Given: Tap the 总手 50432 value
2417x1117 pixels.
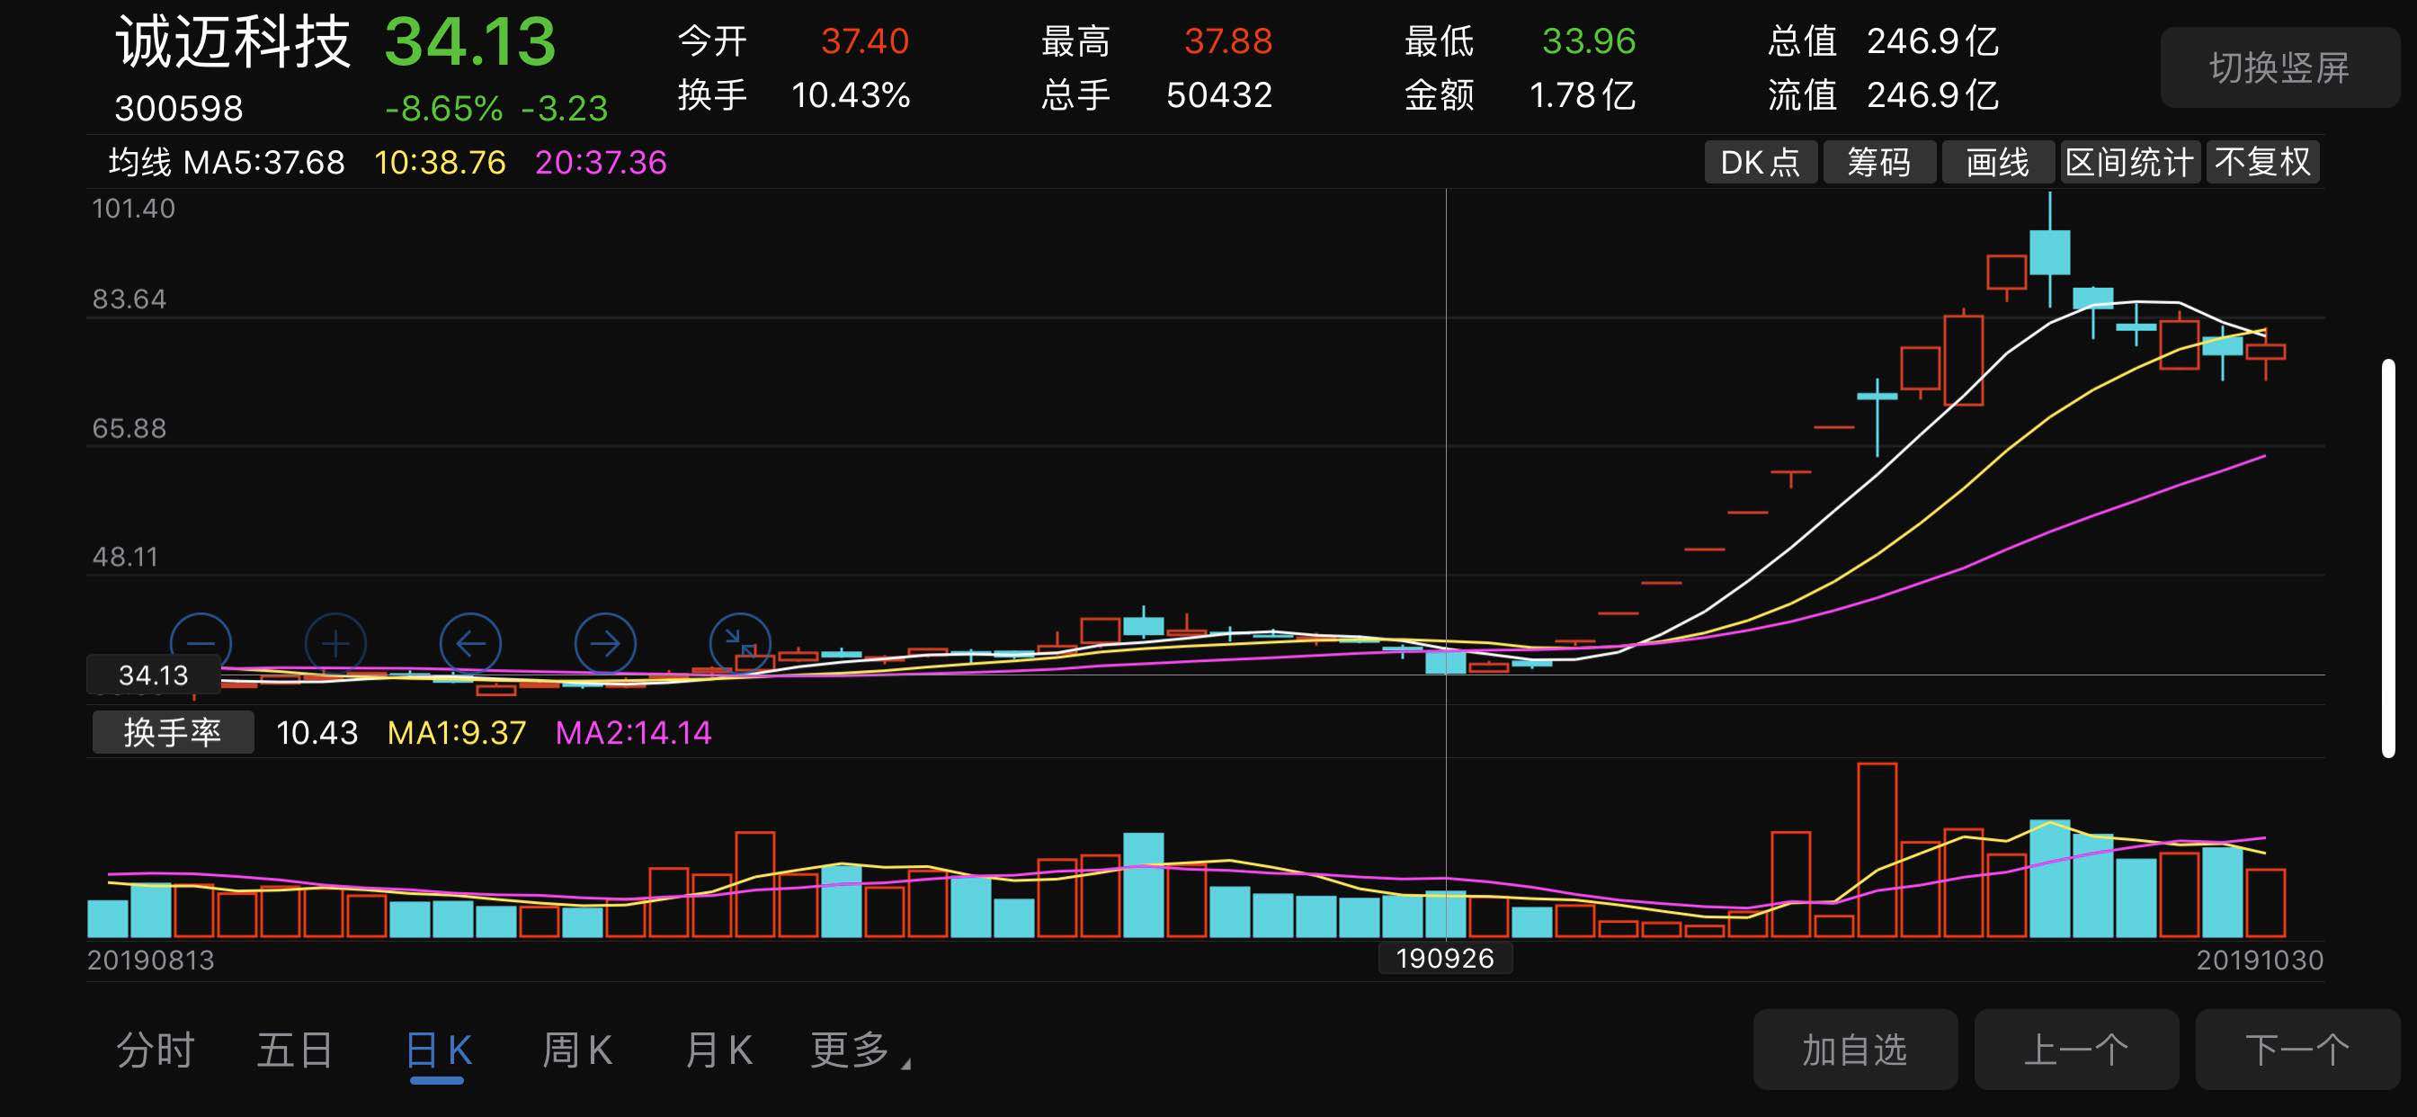Looking at the screenshot, I should (1218, 94).
